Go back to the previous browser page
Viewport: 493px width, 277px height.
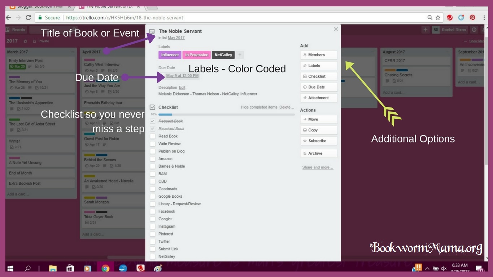(8, 17)
